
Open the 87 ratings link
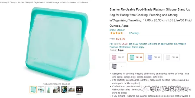134,33
